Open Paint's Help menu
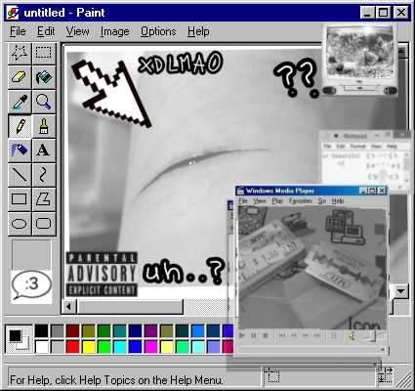The width and height of the screenshot is (415, 391). point(198,31)
